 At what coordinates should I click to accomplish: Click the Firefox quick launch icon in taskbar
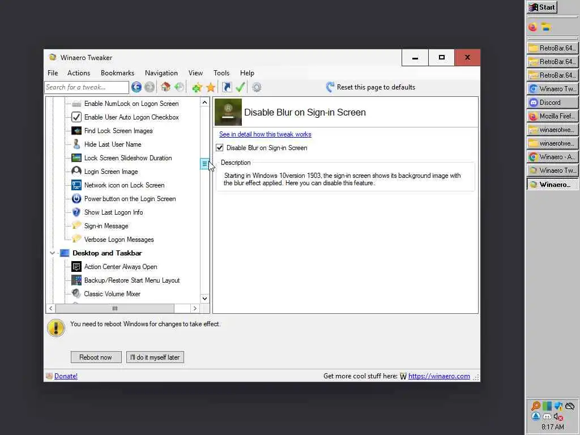pos(532,27)
